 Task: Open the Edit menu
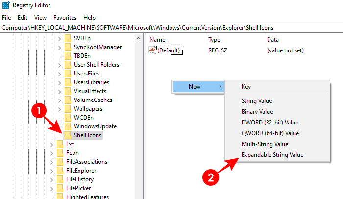(x=23, y=17)
